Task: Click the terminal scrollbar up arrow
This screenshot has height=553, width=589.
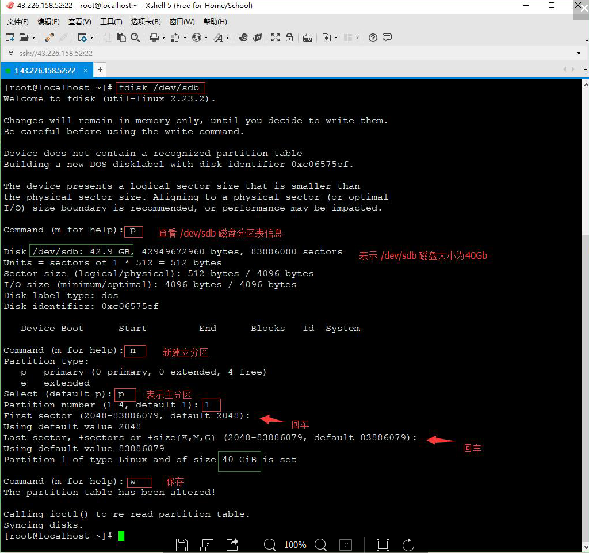Action: 586,85
